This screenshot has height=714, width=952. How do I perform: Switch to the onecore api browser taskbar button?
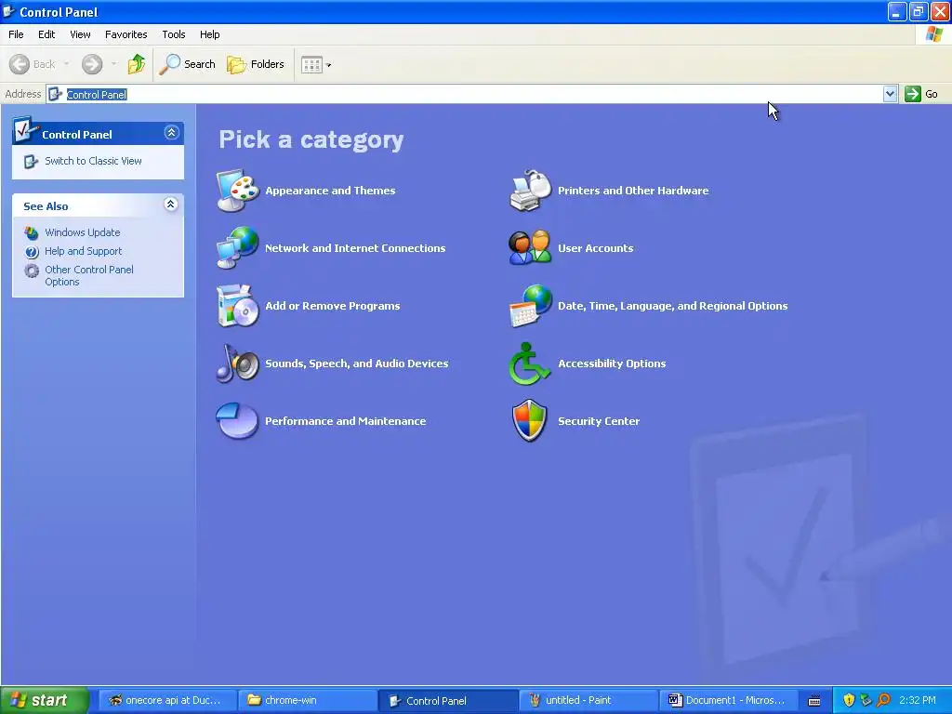(167, 701)
